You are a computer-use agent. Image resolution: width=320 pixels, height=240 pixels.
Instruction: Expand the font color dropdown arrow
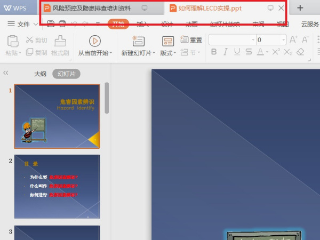coord(267,52)
